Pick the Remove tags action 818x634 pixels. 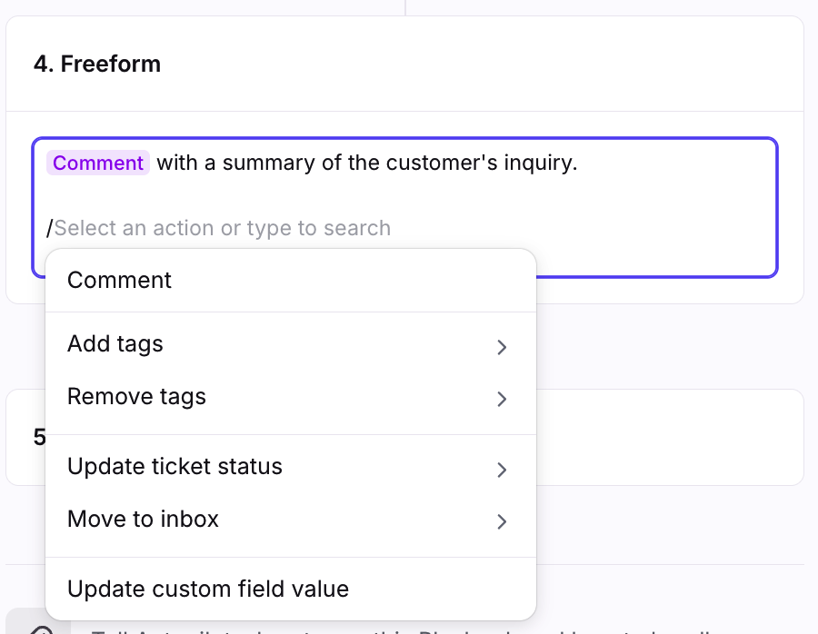coord(136,397)
